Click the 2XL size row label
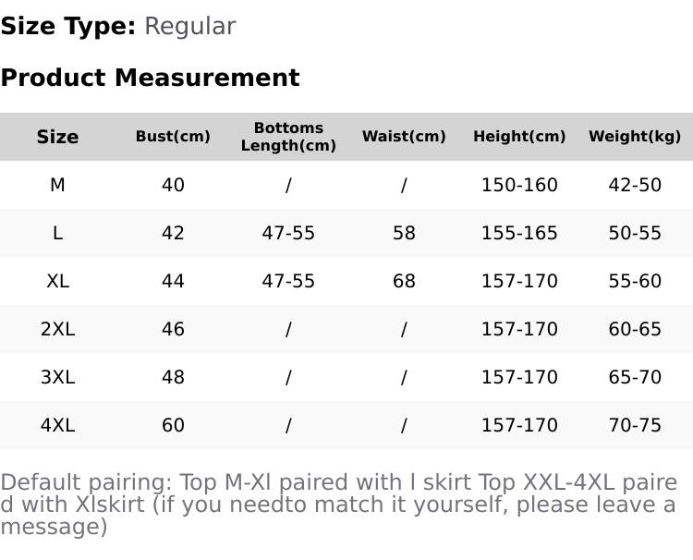 click(57, 329)
